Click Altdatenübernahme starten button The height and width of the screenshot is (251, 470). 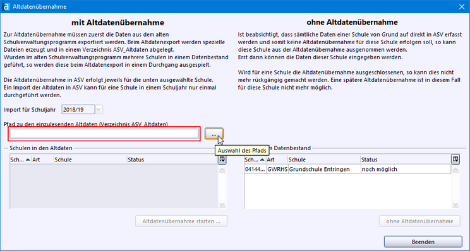coord(181,221)
